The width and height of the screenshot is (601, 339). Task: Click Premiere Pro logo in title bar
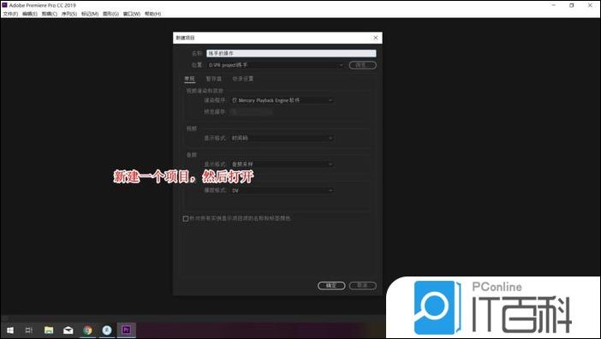coord(4,5)
